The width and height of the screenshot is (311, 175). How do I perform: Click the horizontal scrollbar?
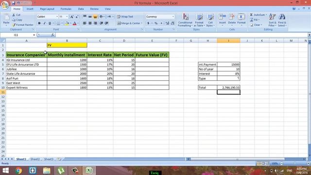point(237,159)
